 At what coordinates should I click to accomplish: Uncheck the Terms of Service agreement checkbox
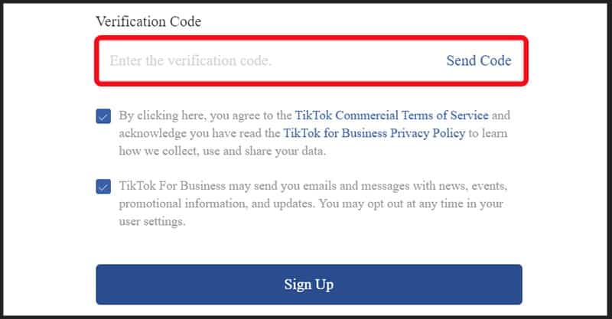(103, 116)
